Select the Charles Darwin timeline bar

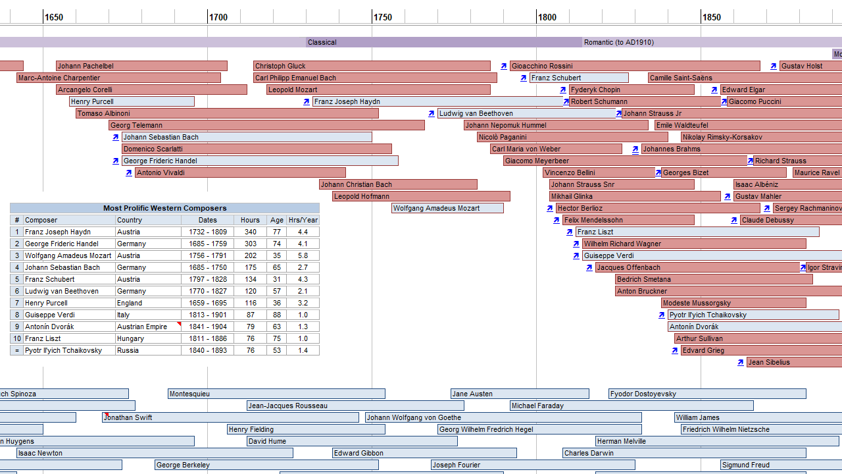point(684,453)
